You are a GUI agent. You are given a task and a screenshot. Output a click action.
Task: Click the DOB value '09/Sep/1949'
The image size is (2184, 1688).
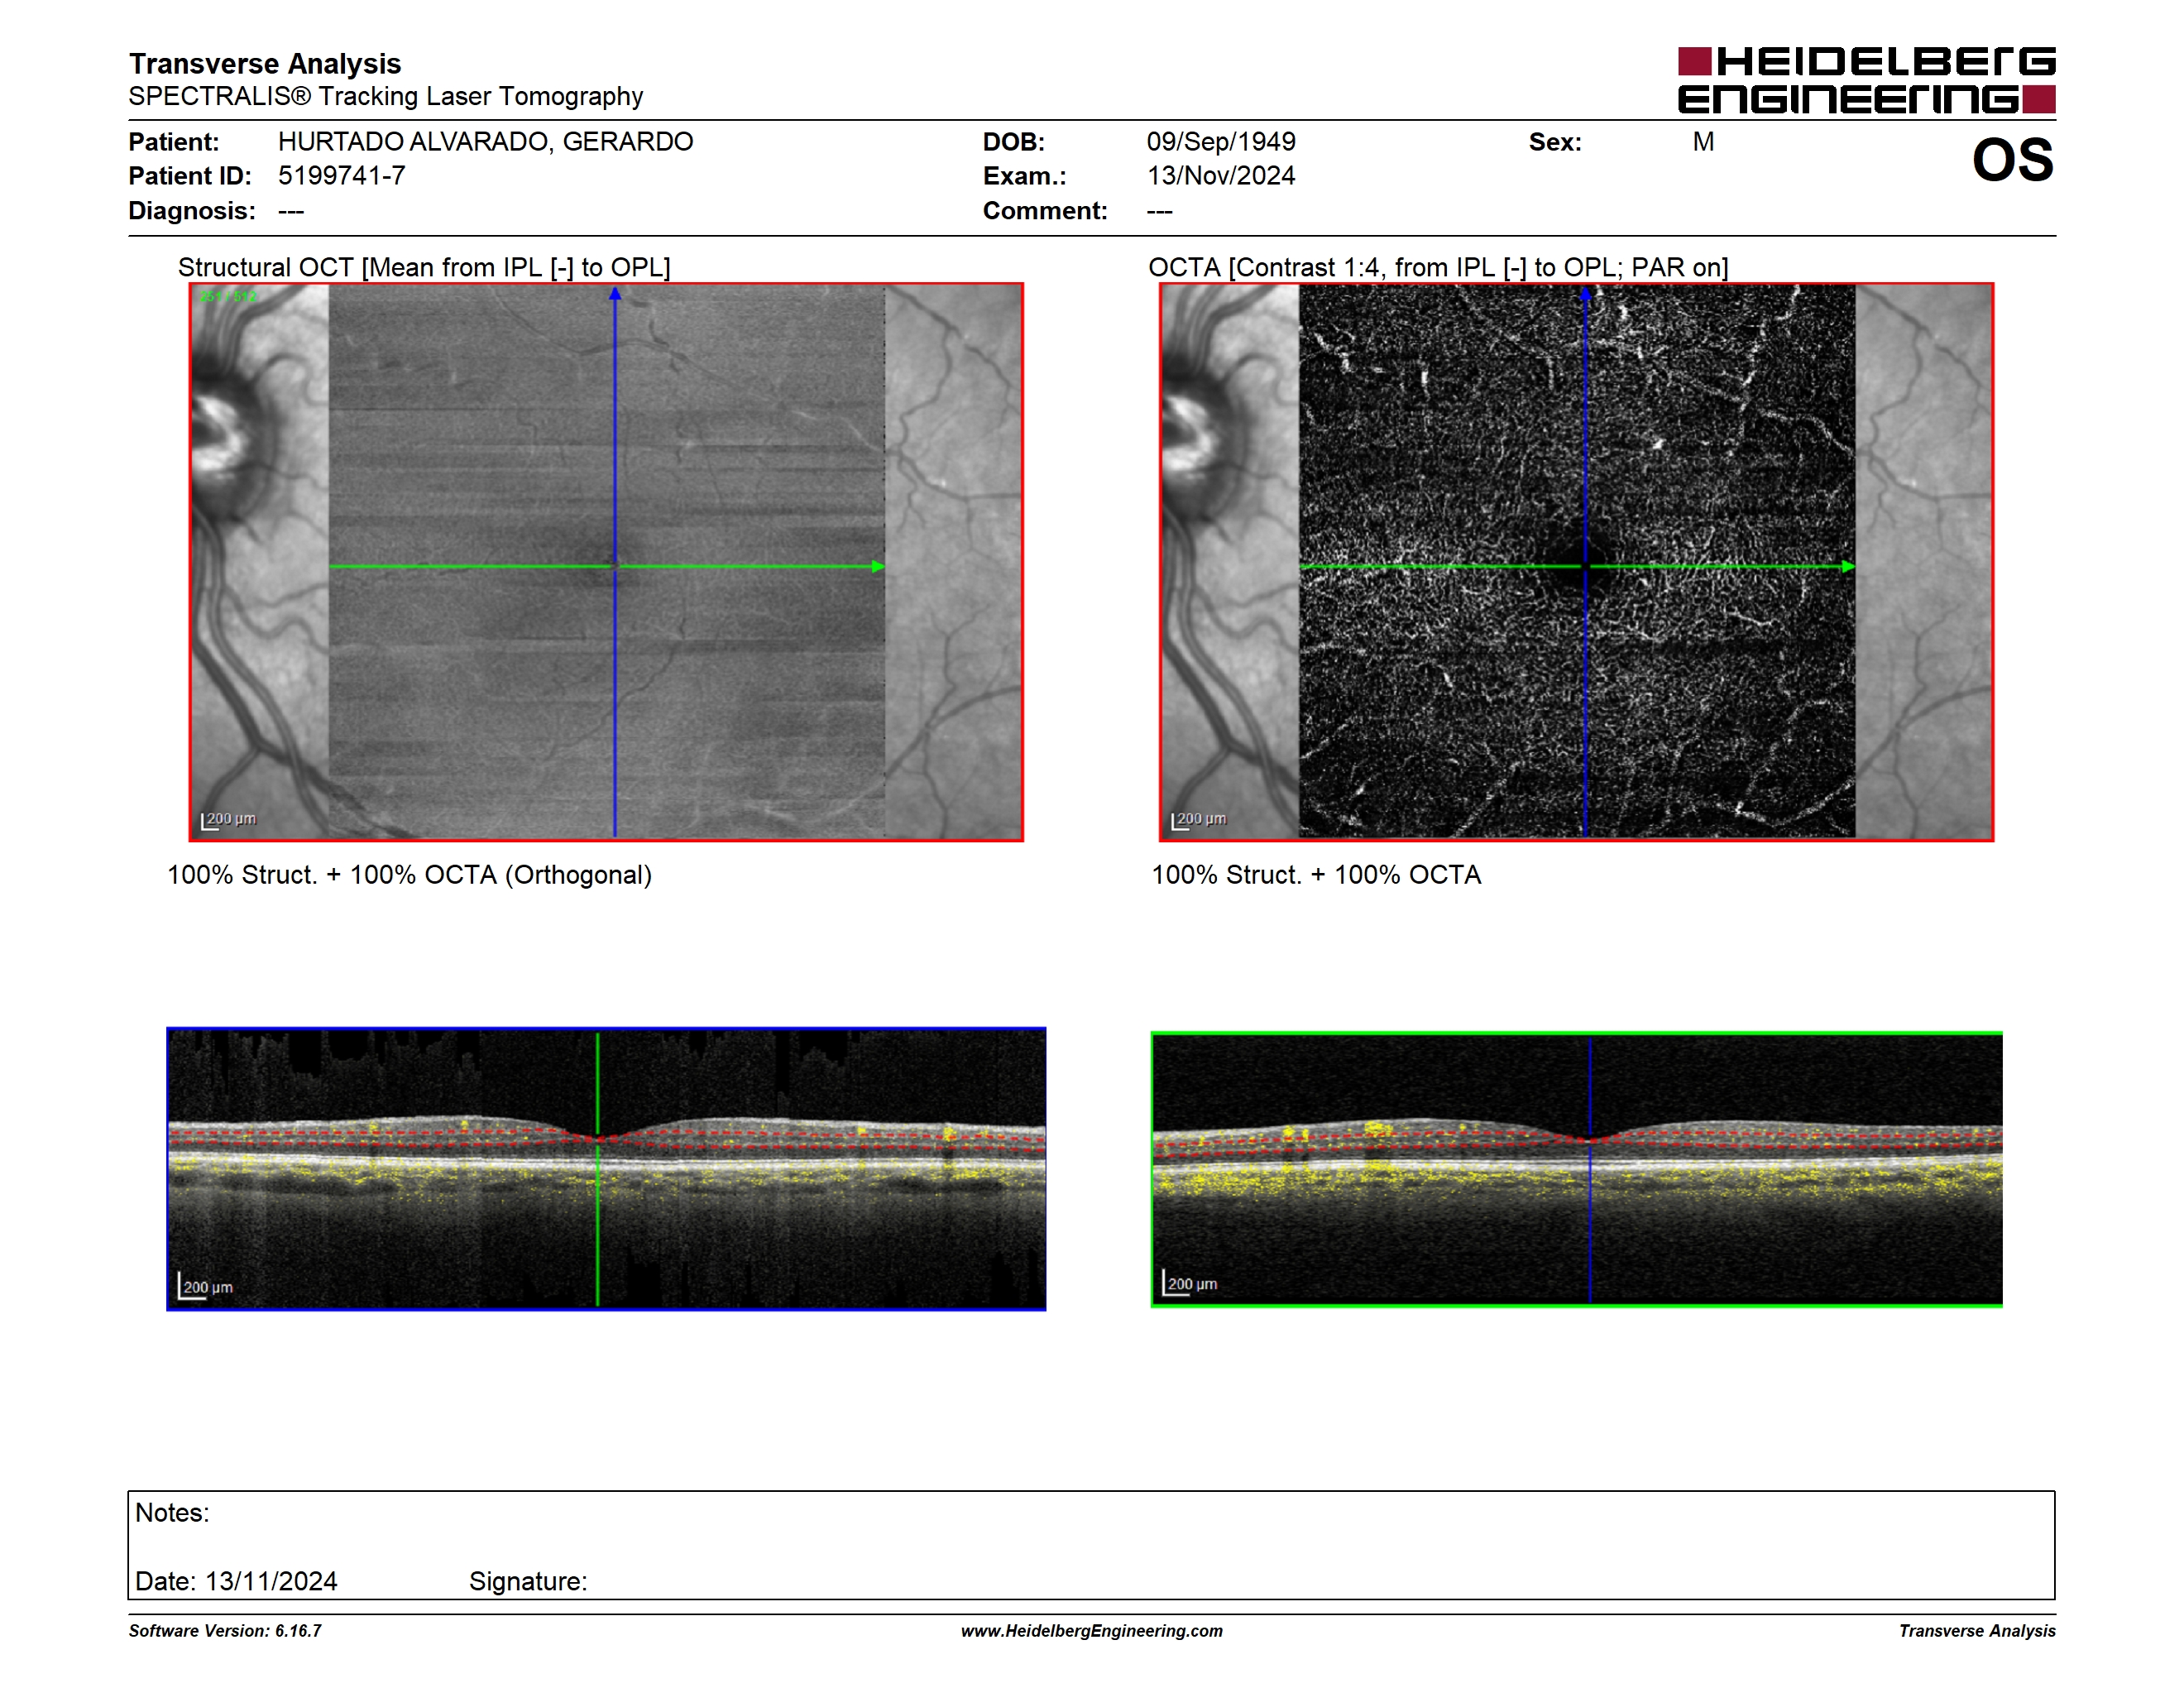1221,141
